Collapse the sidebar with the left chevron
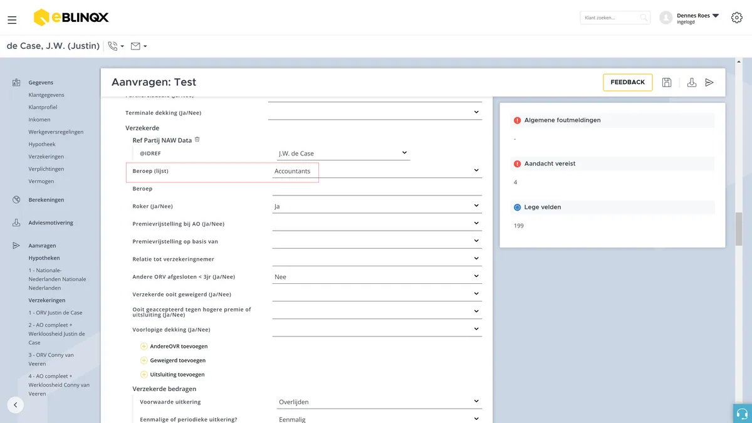The image size is (752, 423). tap(16, 405)
